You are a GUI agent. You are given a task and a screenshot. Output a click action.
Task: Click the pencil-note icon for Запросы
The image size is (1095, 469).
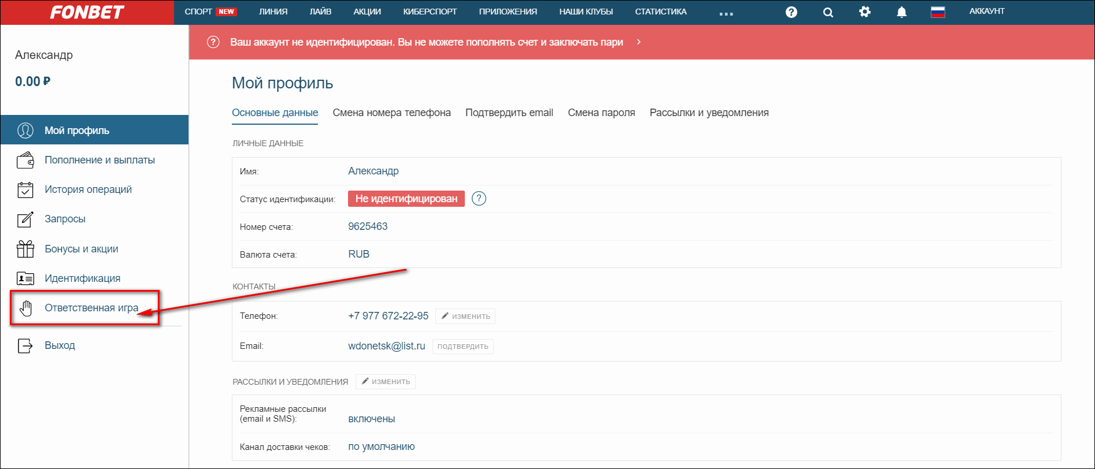[x=25, y=219]
